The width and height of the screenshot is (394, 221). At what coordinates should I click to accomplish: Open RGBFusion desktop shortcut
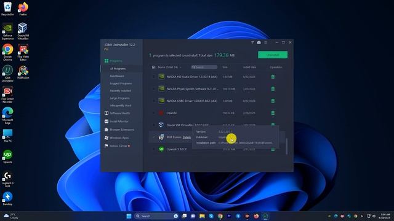(x=23, y=72)
